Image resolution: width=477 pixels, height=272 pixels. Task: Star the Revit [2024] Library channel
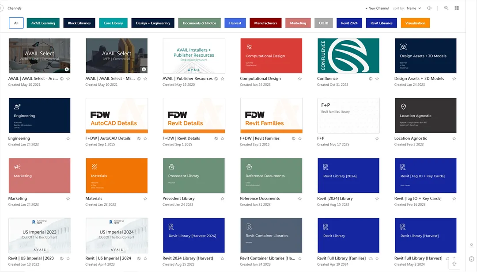[x=377, y=199]
